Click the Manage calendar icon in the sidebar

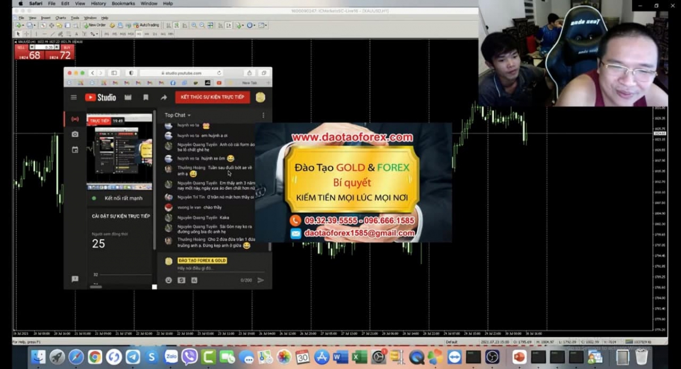[75, 150]
